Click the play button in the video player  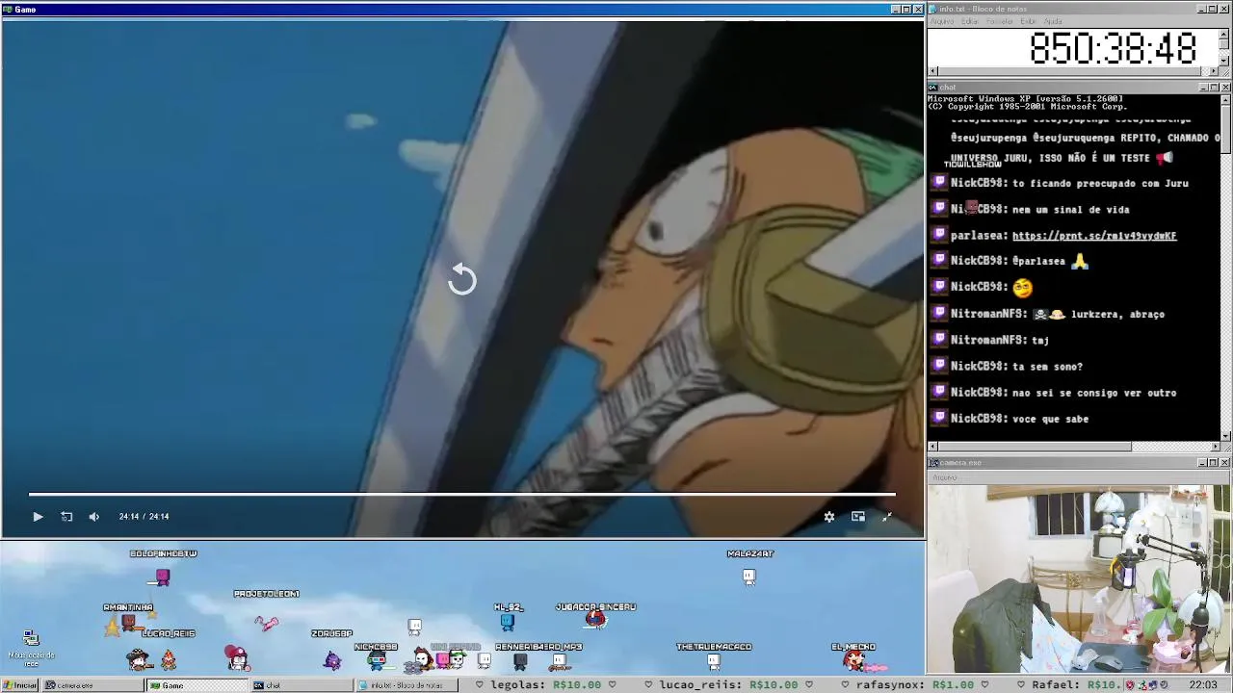pos(38,517)
